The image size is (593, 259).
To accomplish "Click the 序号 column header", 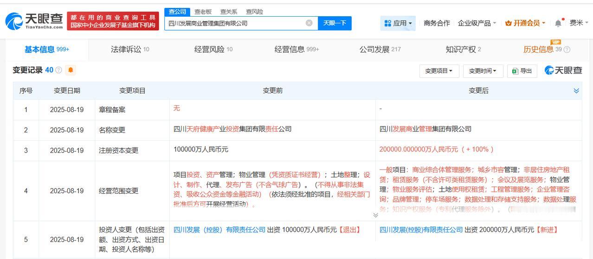I will pos(26,91).
